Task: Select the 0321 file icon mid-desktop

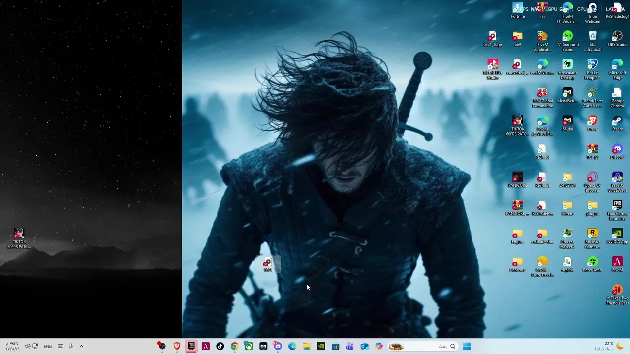Action: [267, 265]
